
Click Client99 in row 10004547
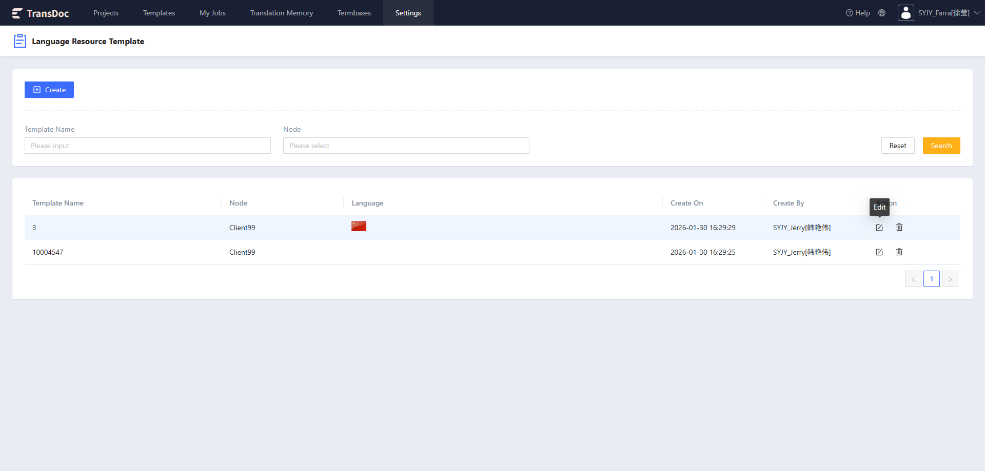click(242, 252)
